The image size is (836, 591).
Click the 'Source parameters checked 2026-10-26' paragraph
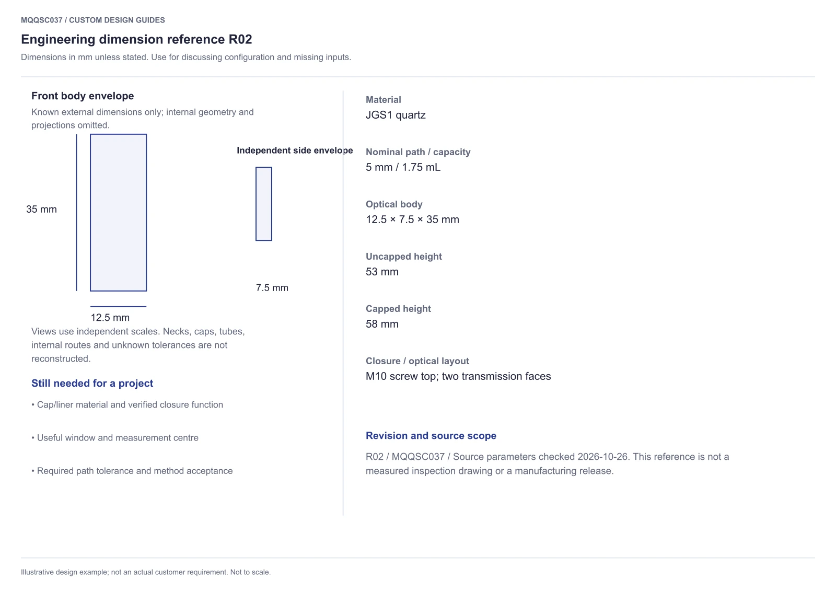[547, 463]
